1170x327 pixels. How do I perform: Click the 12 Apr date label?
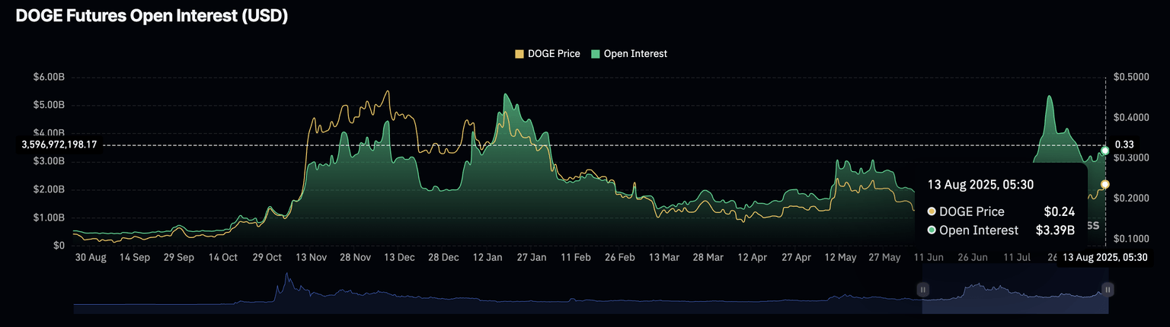753,258
